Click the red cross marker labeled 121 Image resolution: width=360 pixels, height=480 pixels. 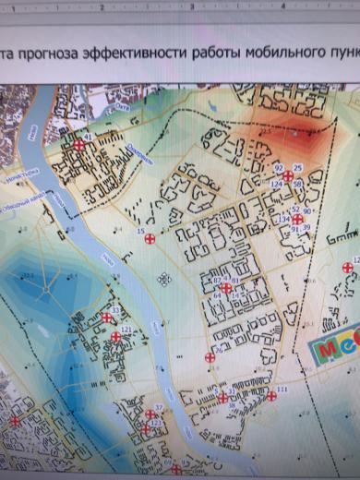pyautogui.click(x=116, y=337)
